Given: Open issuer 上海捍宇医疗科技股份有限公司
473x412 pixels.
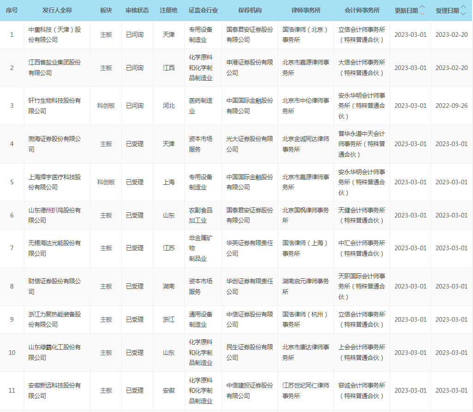Looking at the screenshot, I should tap(54, 182).
